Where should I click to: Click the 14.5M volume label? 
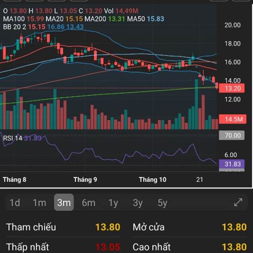232,119
